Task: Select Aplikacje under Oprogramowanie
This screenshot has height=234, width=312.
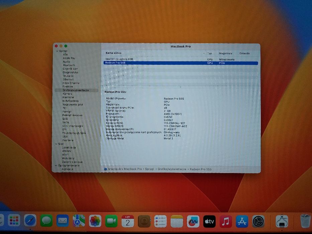Action: (x=68, y=169)
